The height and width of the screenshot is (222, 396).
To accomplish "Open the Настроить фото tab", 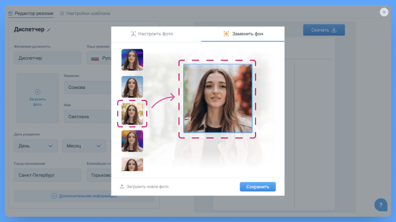I will point(152,34).
